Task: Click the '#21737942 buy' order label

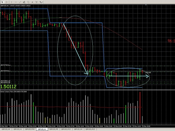Action: (6, 65)
